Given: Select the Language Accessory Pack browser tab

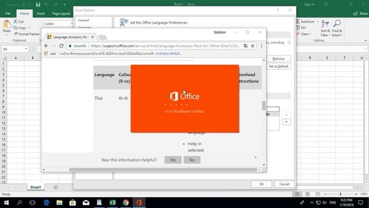Looking at the screenshot, I should coord(70,37).
